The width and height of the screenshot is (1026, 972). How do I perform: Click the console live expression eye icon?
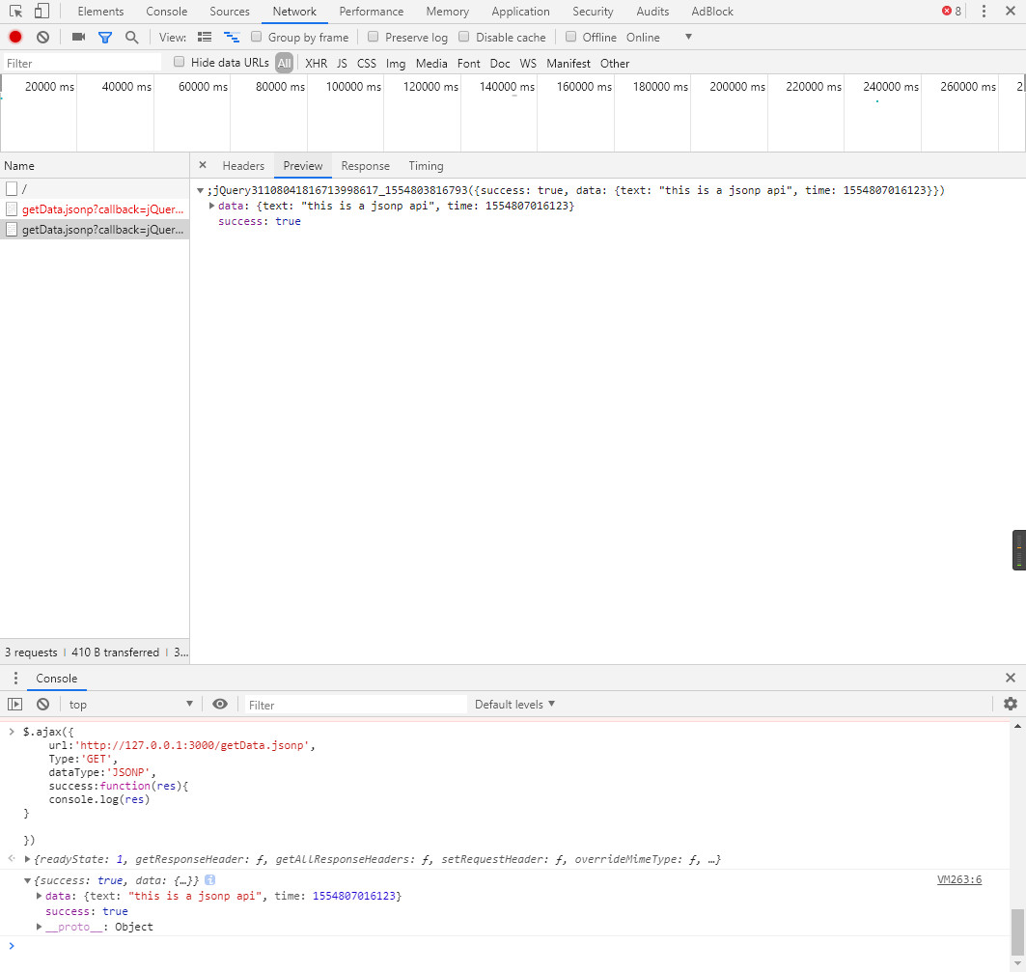pyautogui.click(x=220, y=704)
